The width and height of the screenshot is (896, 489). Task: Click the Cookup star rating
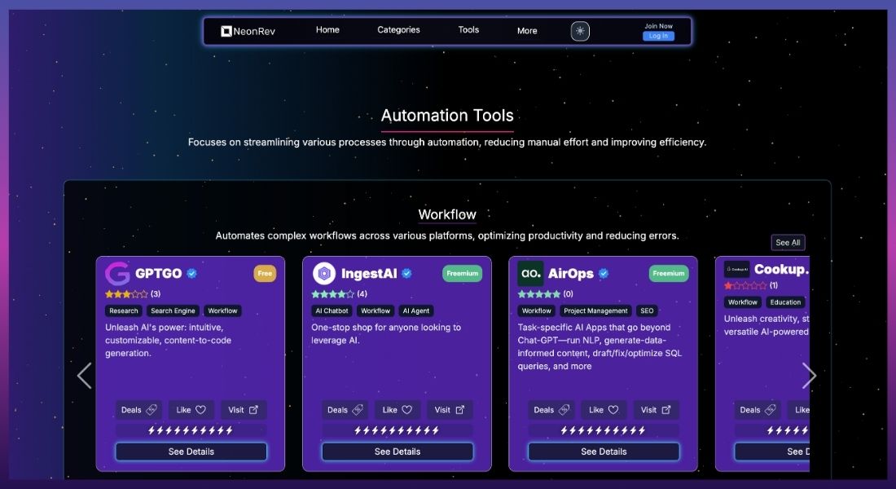745,285
